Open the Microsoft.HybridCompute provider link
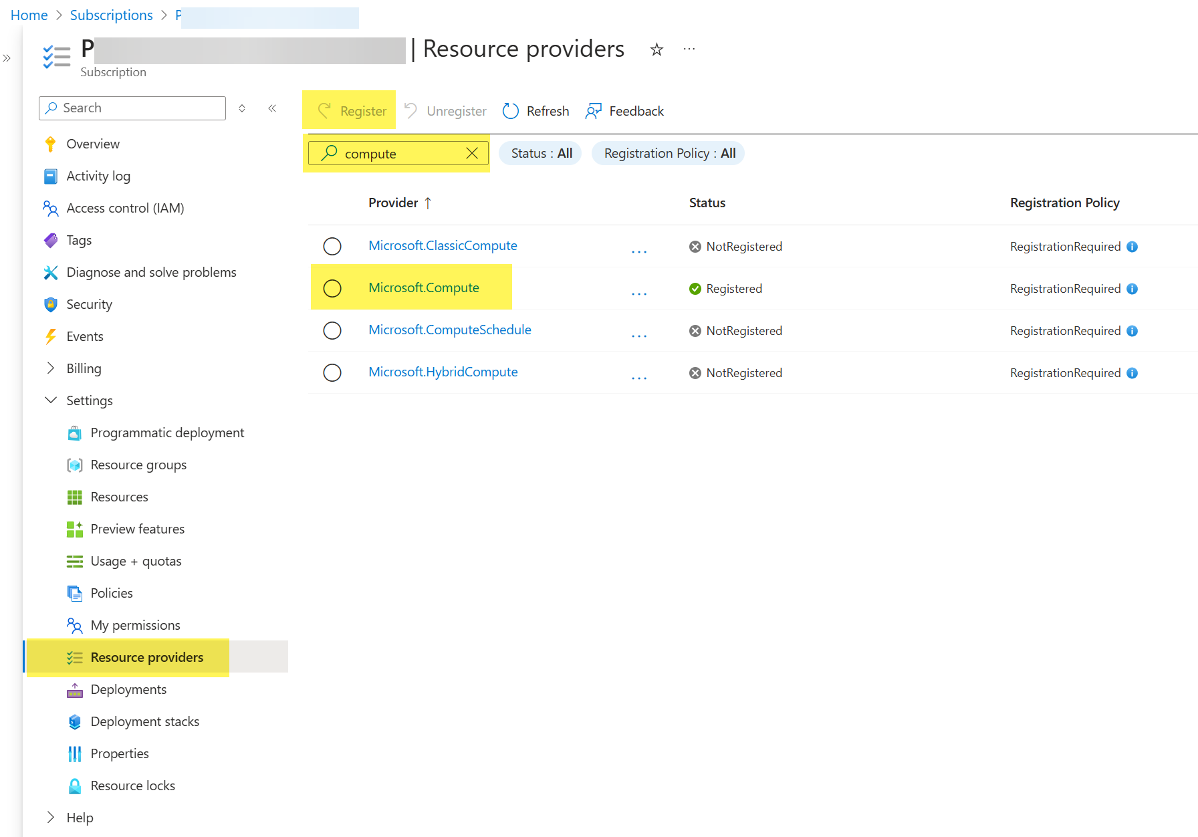The image size is (1198, 837). tap(443, 372)
